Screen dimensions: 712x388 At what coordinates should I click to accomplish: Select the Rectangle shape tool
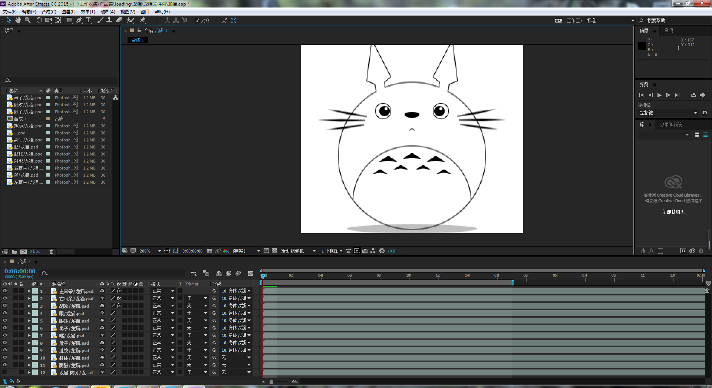click(x=70, y=20)
